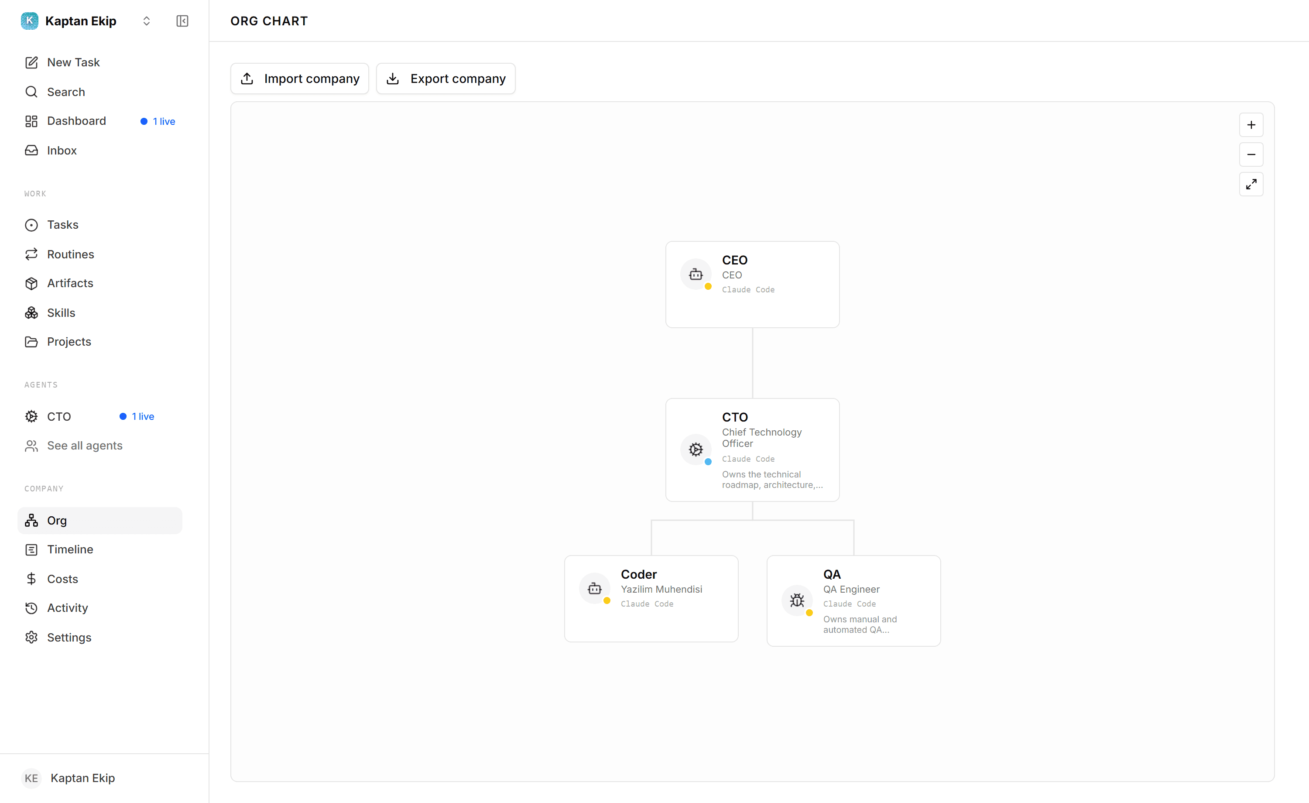Click 'Yazilim Muhendisi' role text

(x=661, y=589)
